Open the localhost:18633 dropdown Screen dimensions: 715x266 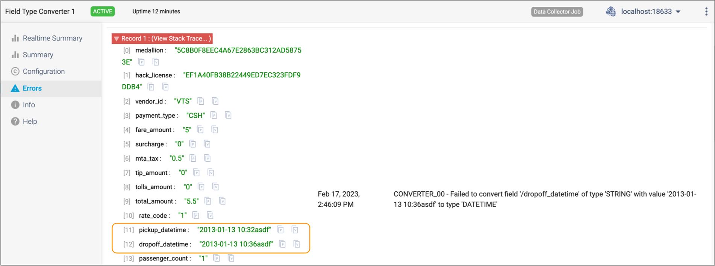pos(651,12)
